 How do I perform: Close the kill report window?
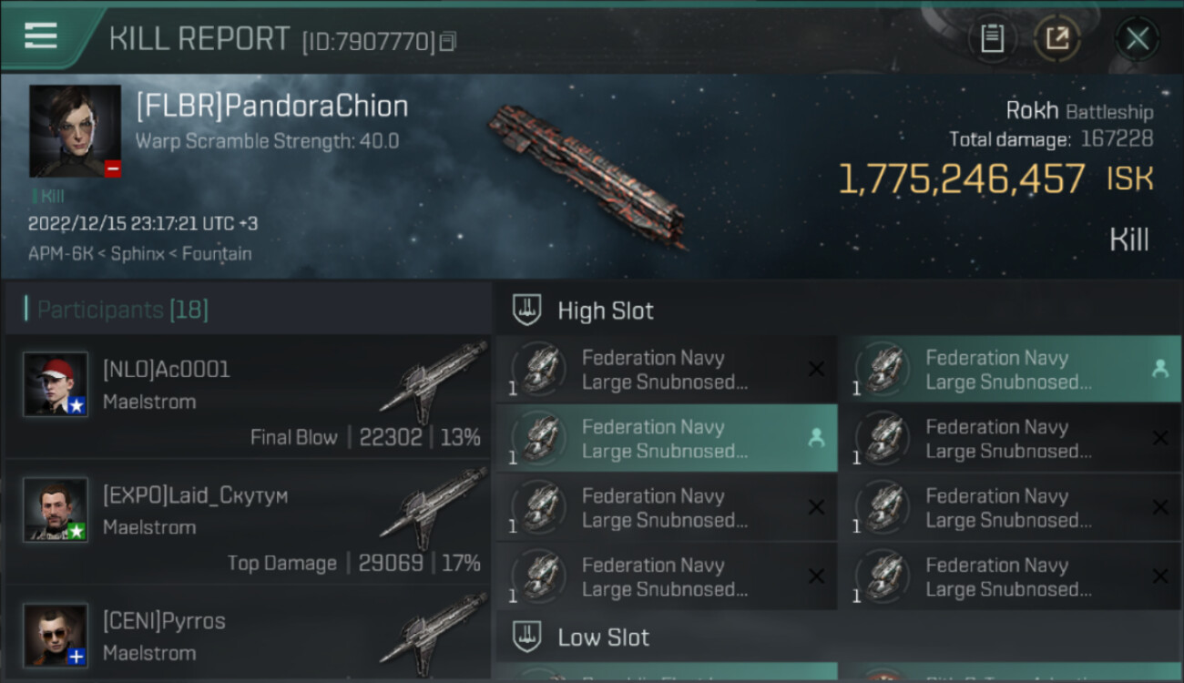(x=1137, y=38)
